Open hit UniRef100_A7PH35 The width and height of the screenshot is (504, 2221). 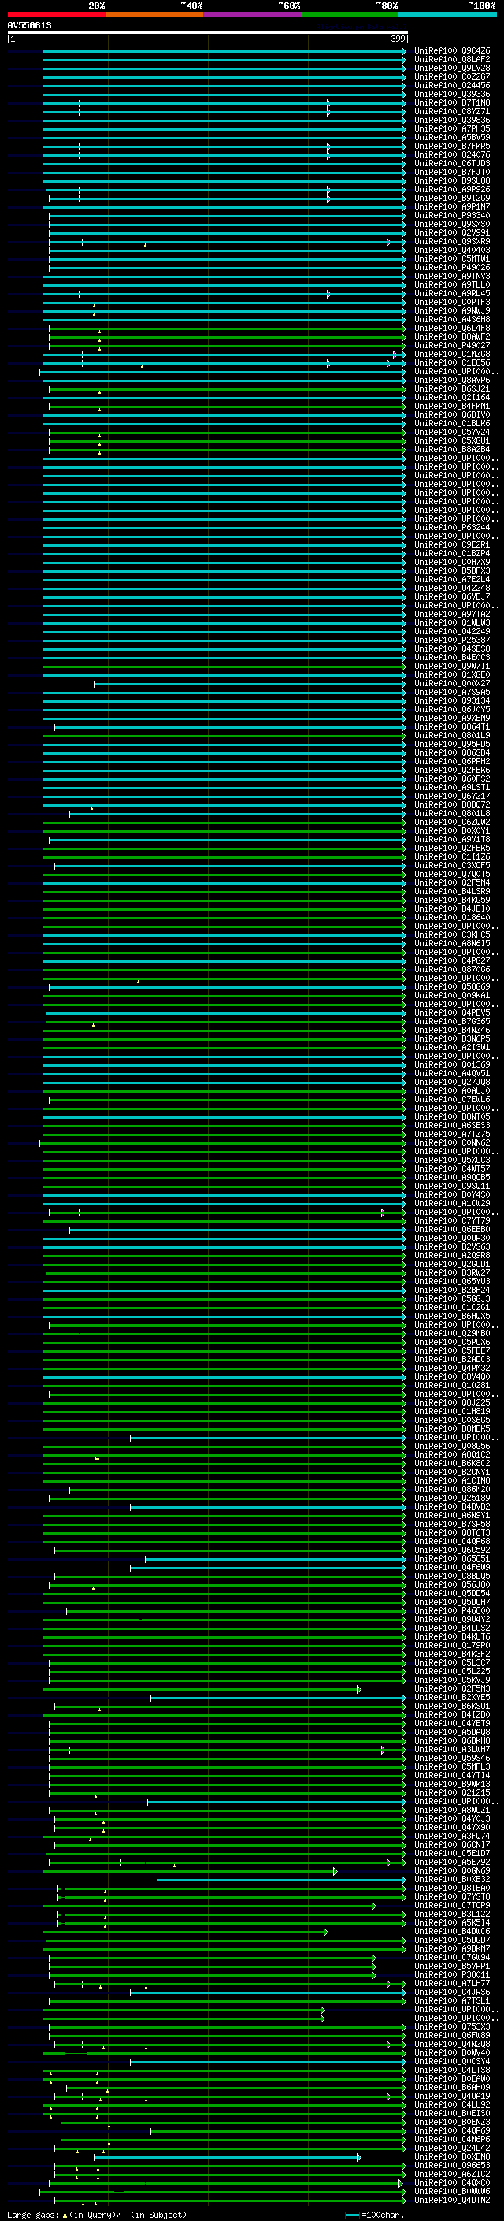452,128
